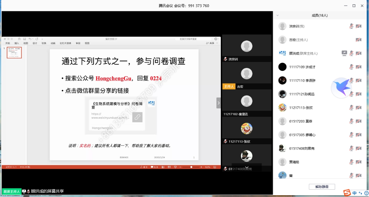Toggle camera icon for 古宏(主持人)
Screen dimensions: 369x197
point(358,40)
